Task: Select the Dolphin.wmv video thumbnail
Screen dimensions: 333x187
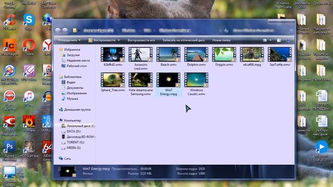Action: 196,55
